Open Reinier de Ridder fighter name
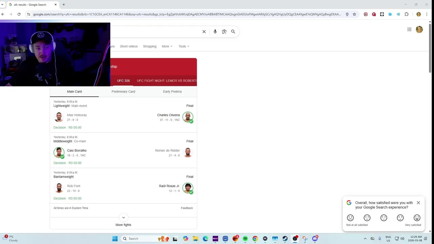Viewport: 434px width, 244px height. tap(167, 150)
